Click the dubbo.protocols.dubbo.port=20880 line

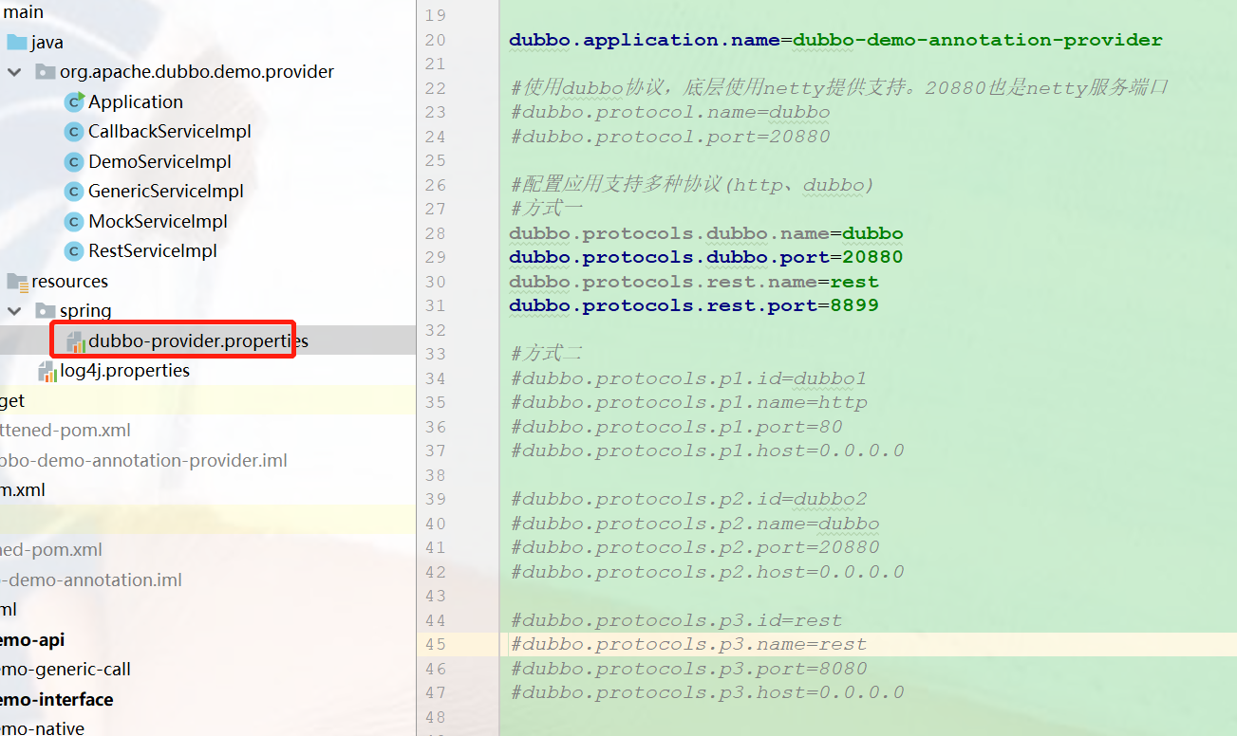coord(705,257)
